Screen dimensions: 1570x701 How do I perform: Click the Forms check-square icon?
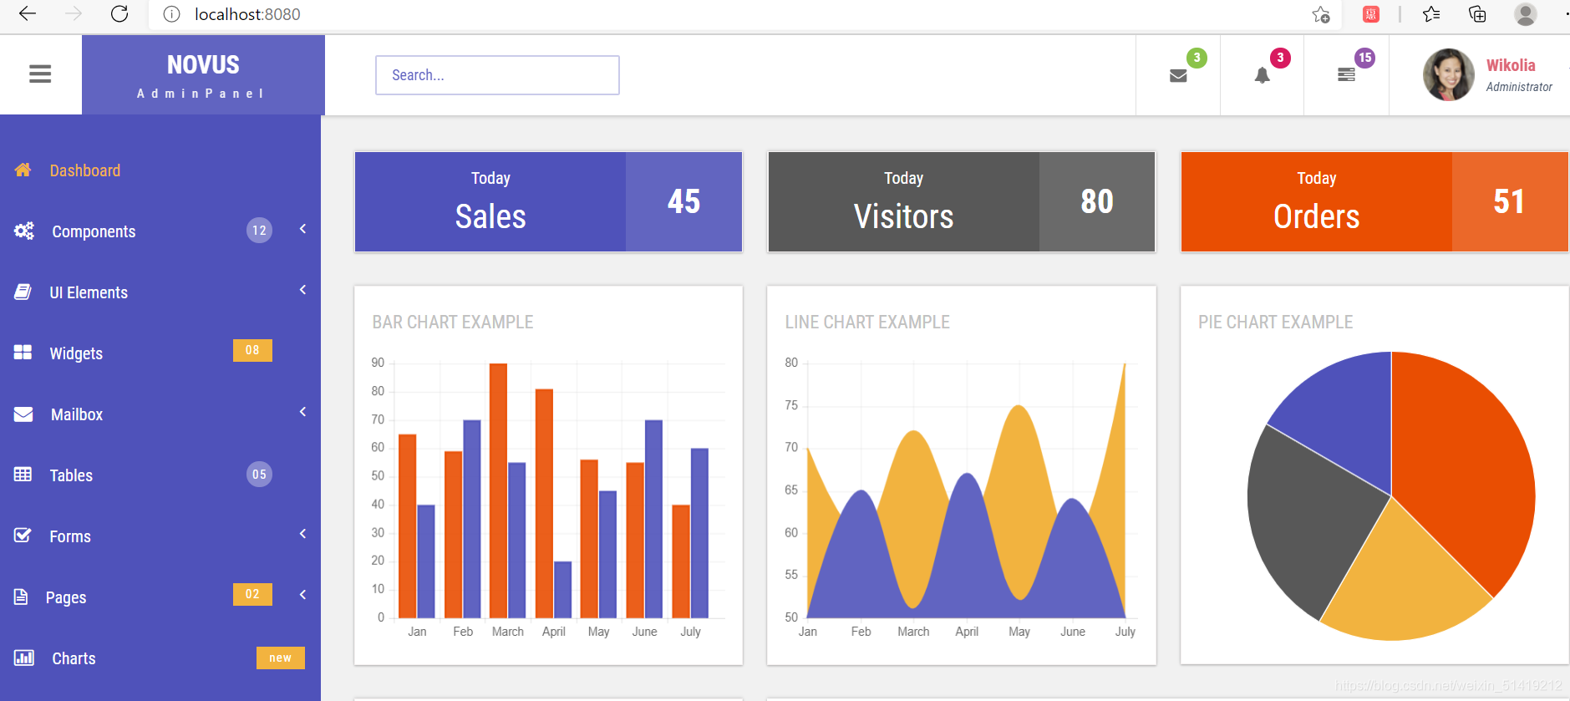pyautogui.click(x=23, y=536)
